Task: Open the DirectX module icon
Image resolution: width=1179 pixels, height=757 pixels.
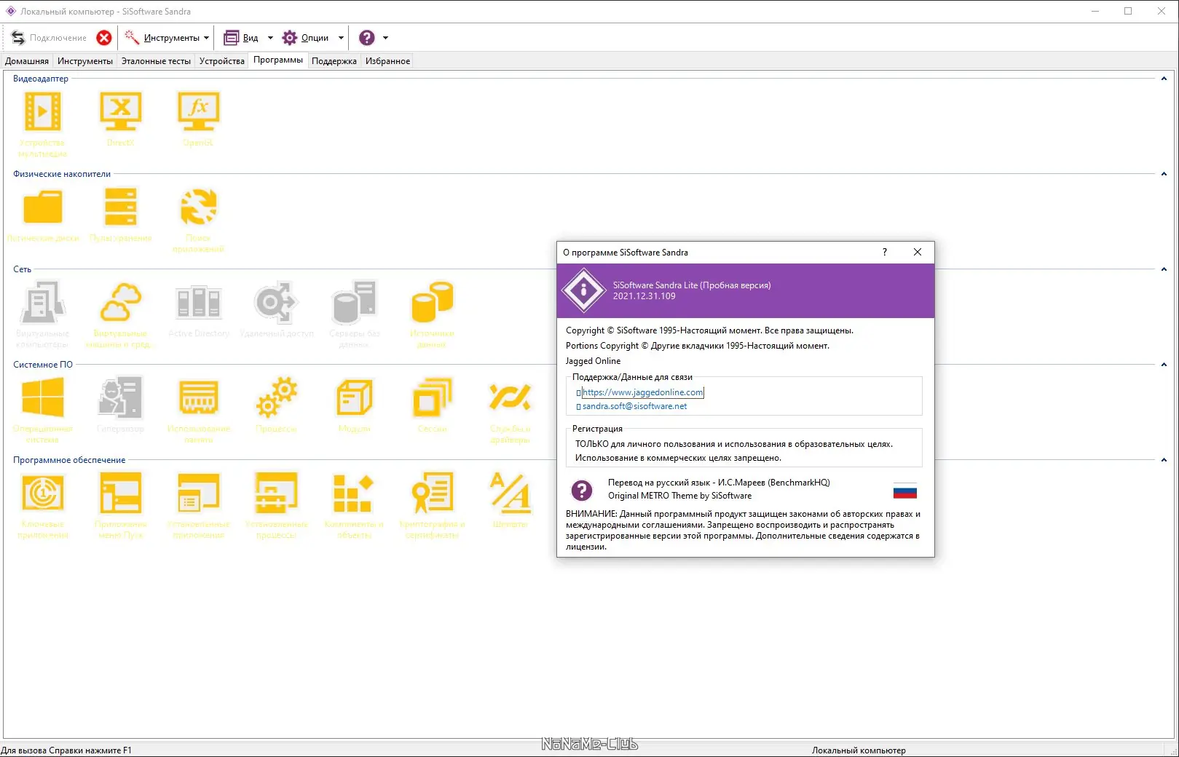Action: click(120, 111)
